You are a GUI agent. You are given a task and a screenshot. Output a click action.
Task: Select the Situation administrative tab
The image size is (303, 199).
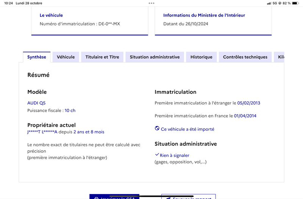click(x=155, y=57)
